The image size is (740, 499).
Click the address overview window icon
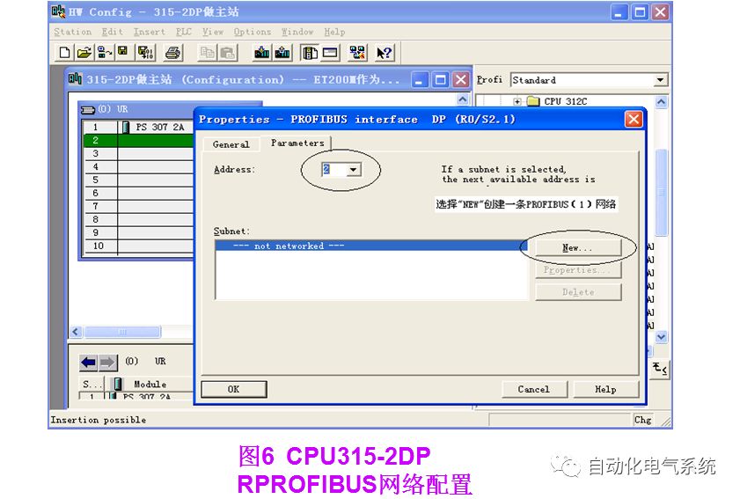(x=330, y=53)
